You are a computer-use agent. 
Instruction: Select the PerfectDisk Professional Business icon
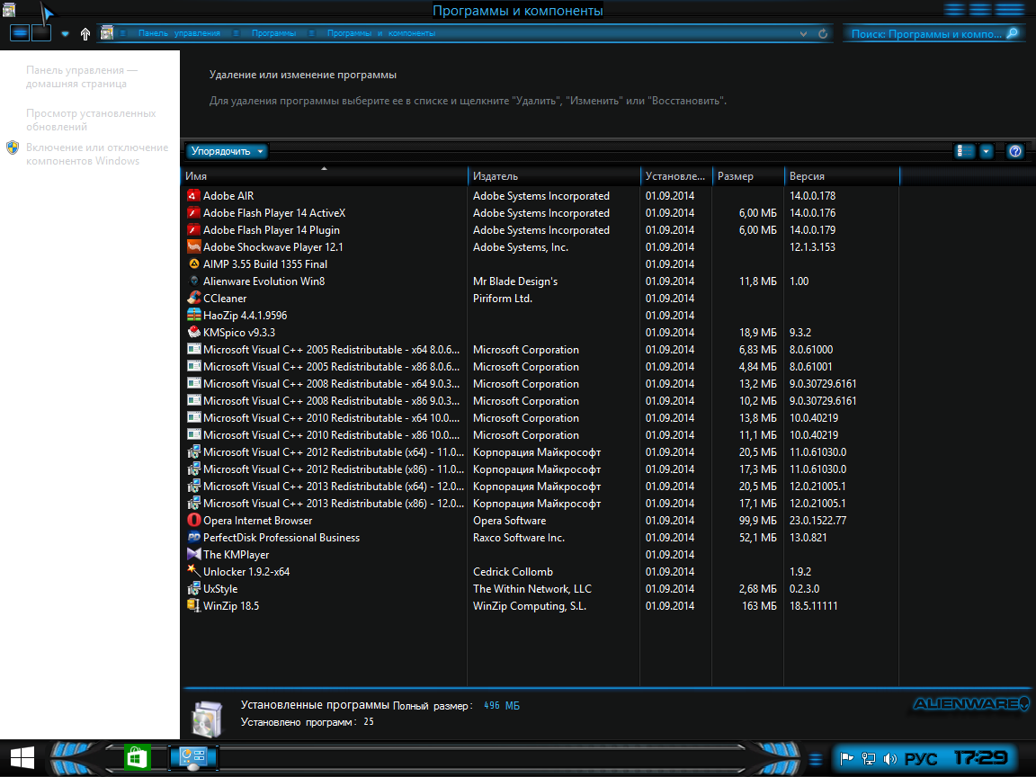pos(193,537)
